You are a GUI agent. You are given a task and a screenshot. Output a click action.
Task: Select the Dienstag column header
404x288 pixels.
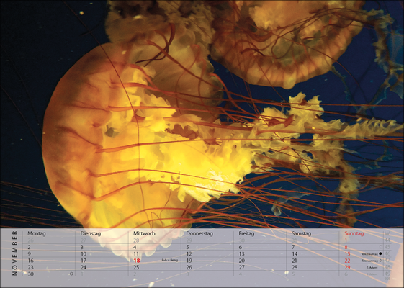[x=91, y=233]
